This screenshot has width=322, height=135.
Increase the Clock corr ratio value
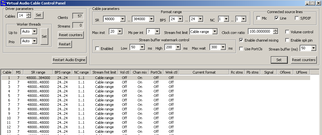point(276,30)
